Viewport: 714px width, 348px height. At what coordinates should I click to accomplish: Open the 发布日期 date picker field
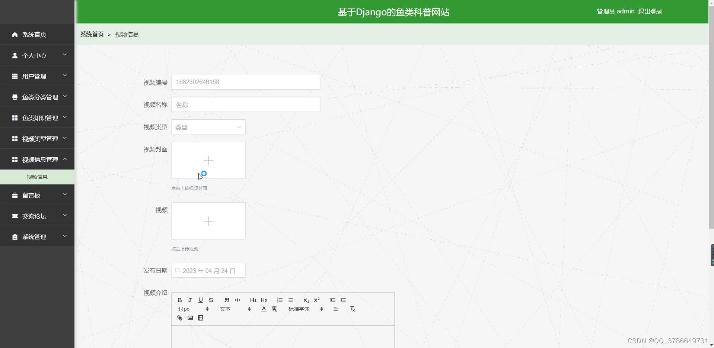[208, 270]
